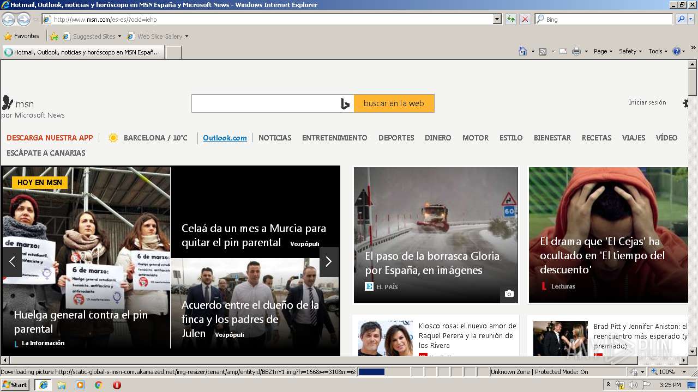Expand the Suggested Sites dropdown
This screenshot has height=392, width=698.
(x=119, y=36)
